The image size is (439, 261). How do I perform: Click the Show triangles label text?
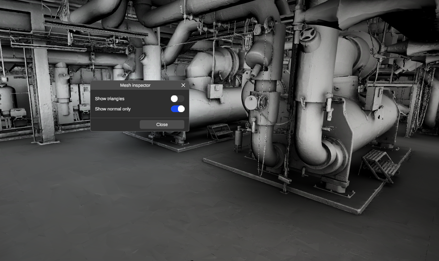110,99
